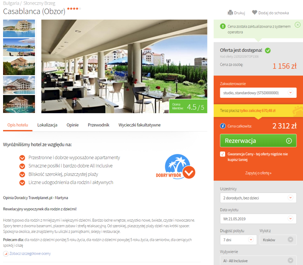303x265 pixels.
Task: Switch to the Lokalizacja tab
Action: coord(47,125)
